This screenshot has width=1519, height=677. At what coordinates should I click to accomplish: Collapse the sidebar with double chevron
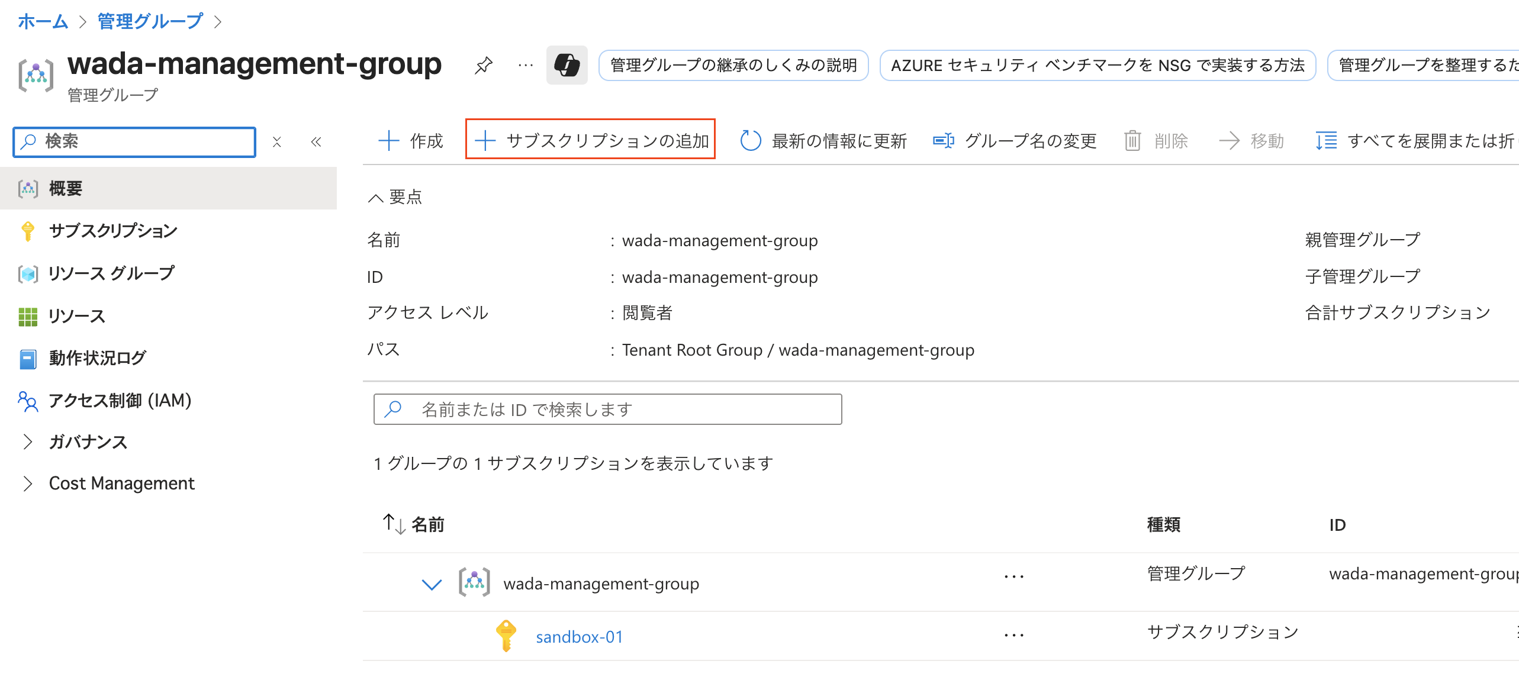coord(316,142)
